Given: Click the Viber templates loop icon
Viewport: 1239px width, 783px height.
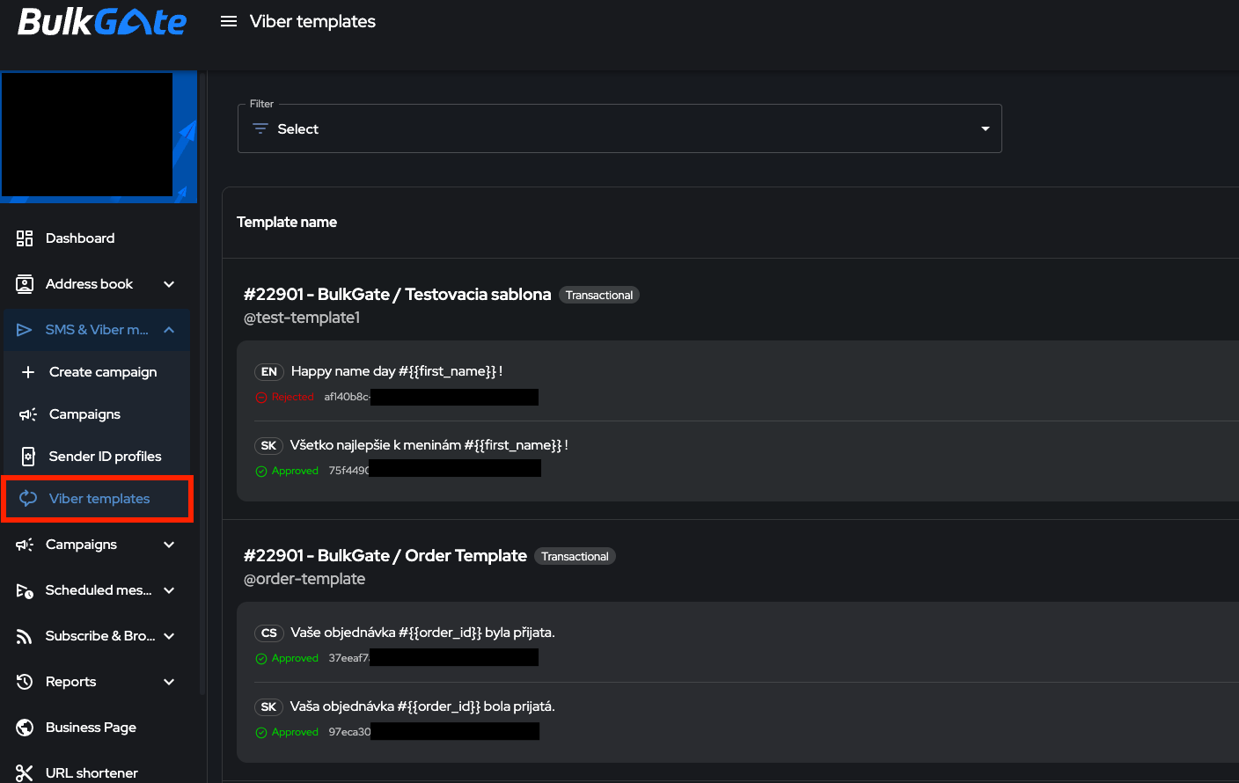Looking at the screenshot, I should click(28, 498).
